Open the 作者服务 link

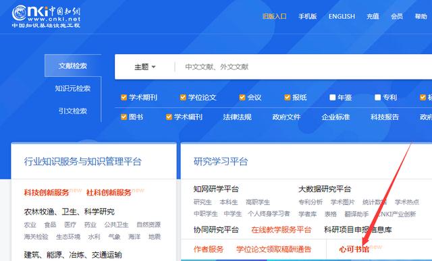[209, 250]
